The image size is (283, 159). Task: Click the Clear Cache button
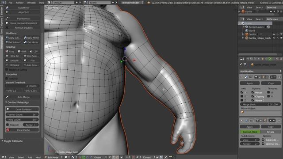coord(23,130)
